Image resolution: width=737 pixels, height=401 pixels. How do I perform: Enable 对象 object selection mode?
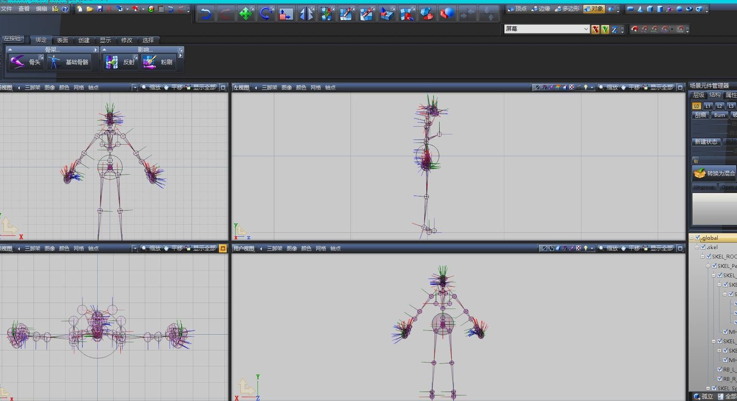tap(594, 9)
